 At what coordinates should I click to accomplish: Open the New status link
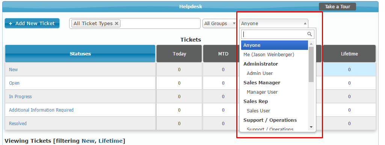[x=13, y=70]
